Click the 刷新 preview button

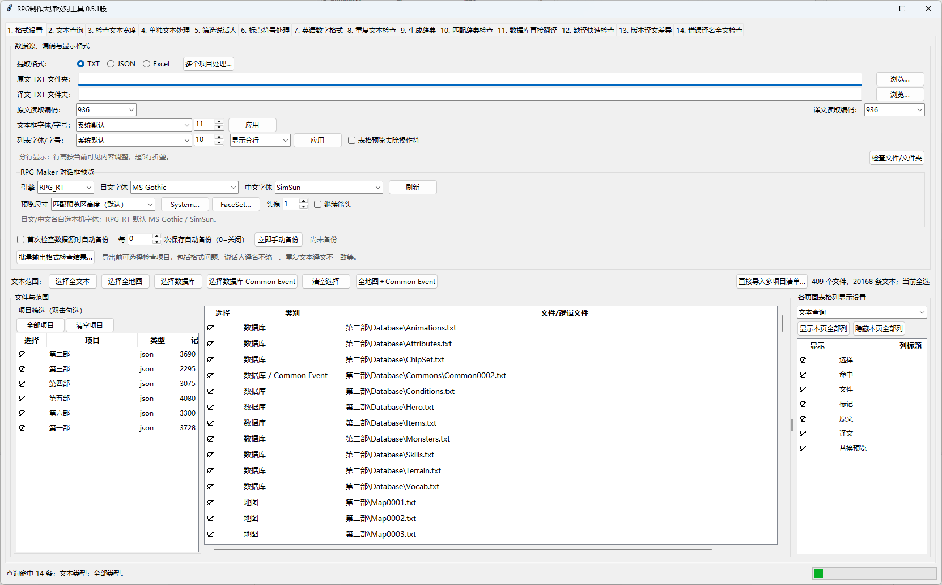point(413,188)
